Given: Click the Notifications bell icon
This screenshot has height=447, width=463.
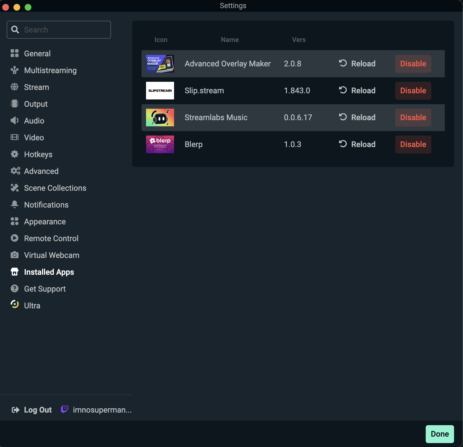Looking at the screenshot, I should click(x=15, y=205).
